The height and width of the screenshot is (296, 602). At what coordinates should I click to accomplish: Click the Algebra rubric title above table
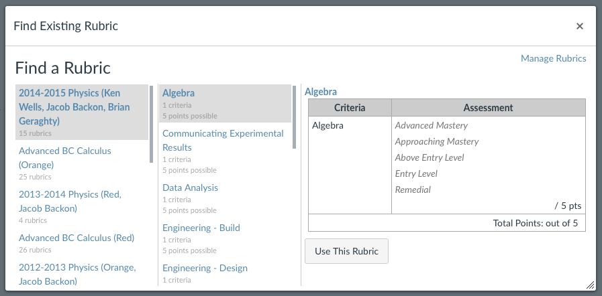pos(321,92)
